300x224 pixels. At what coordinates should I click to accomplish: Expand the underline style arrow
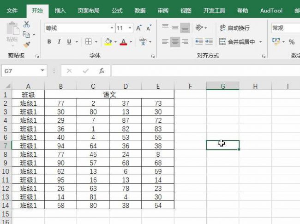click(77, 42)
